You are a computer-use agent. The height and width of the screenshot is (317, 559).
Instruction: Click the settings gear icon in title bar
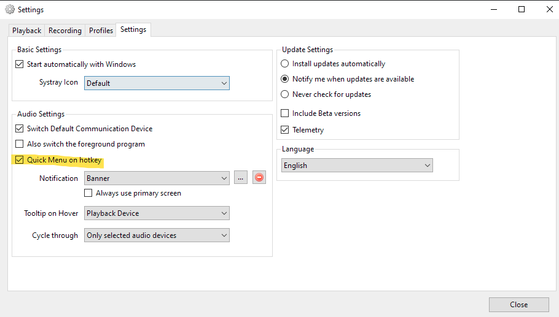click(x=10, y=9)
